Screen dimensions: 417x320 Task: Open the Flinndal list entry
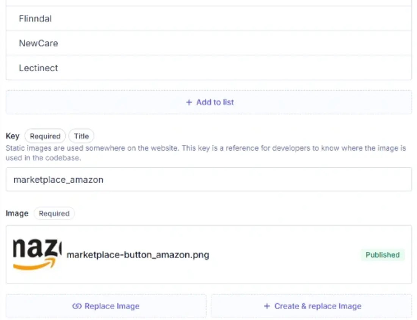click(209, 18)
